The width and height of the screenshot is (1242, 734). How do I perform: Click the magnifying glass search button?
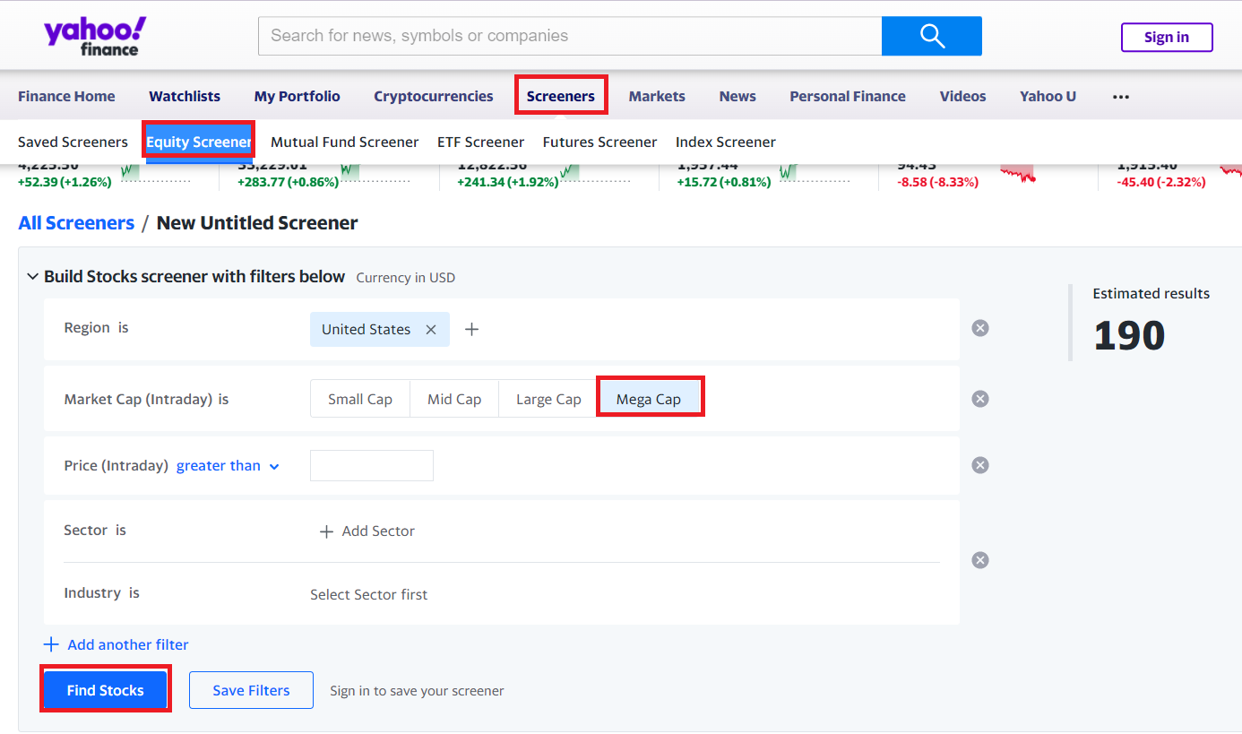click(x=932, y=36)
